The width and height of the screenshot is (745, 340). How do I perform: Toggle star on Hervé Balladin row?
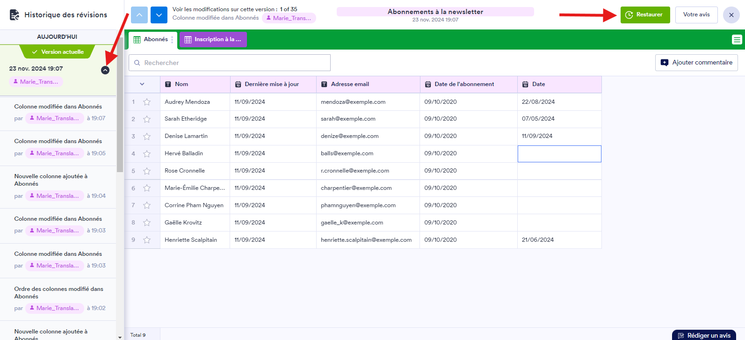[x=147, y=154]
